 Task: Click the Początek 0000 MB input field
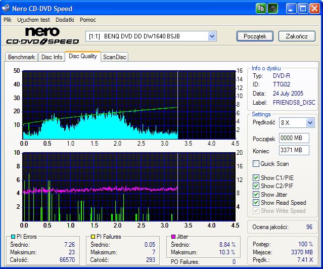point(294,138)
